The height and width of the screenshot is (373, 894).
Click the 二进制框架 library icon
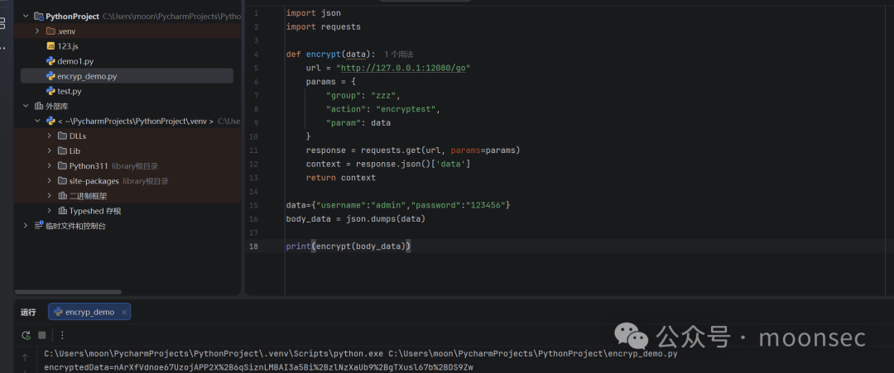coord(63,196)
